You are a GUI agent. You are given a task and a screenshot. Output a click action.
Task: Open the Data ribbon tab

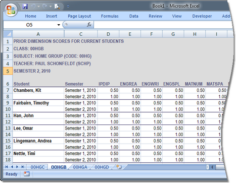134,16
